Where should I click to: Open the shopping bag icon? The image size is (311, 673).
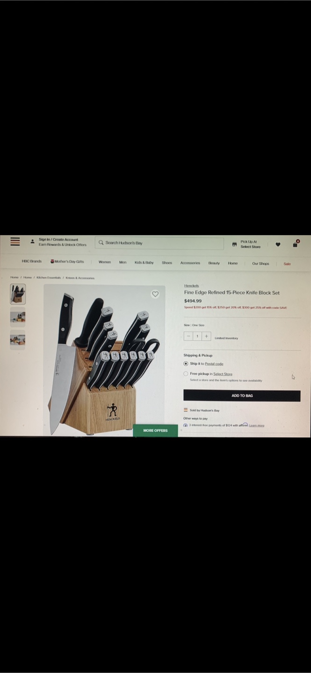pos(296,243)
